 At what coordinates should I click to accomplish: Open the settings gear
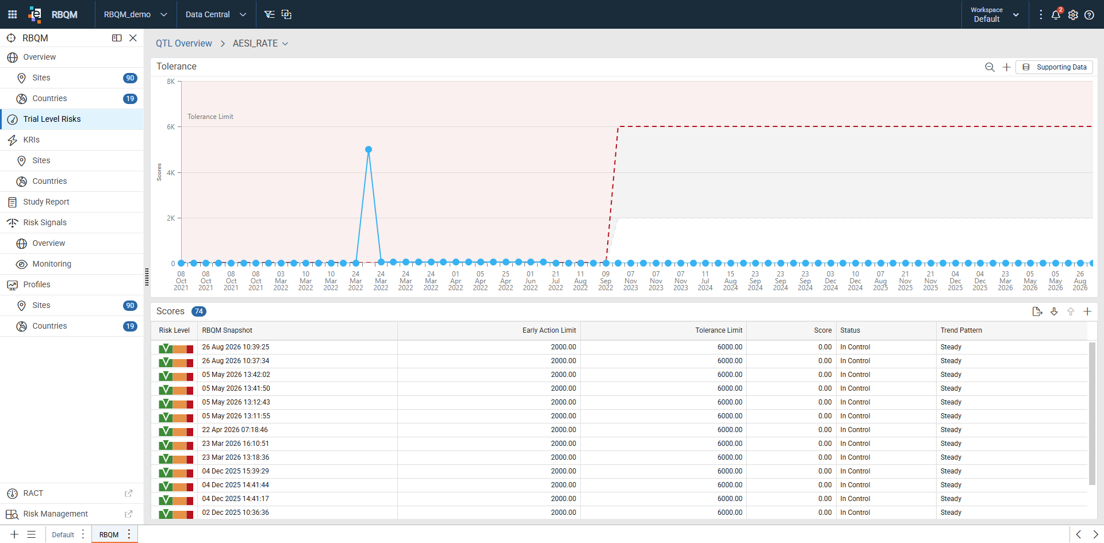(x=1073, y=14)
